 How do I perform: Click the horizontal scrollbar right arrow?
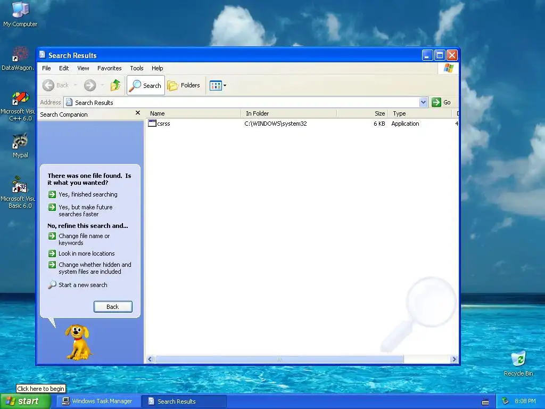(x=454, y=359)
